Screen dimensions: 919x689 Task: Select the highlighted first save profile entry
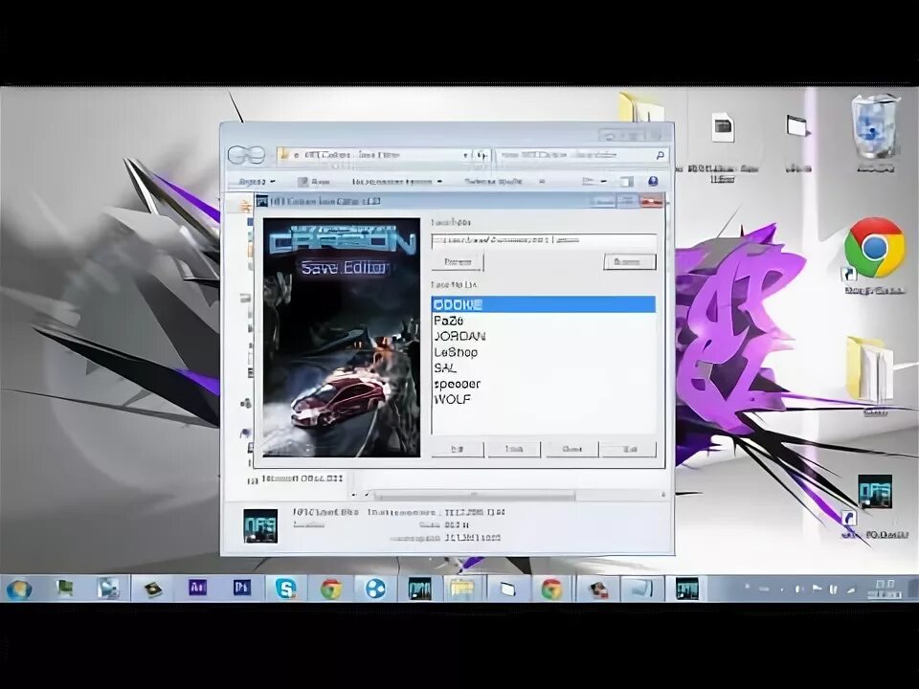click(544, 304)
